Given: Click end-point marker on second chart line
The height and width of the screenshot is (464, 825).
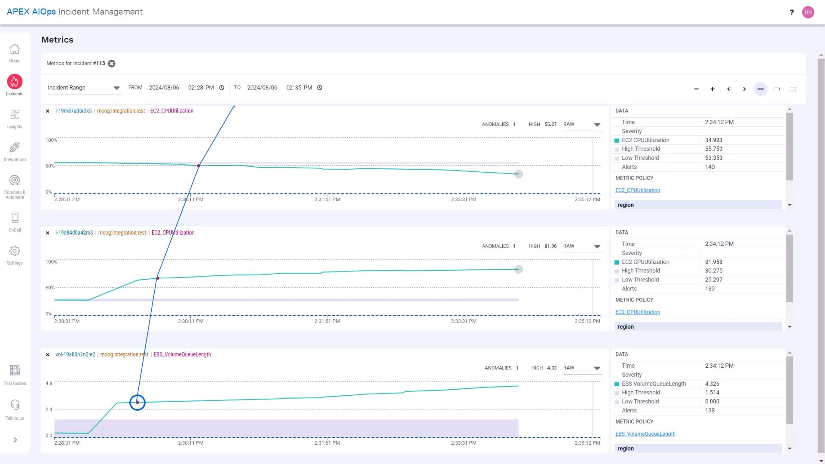Looking at the screenshot, I should (x=519, y=269).
